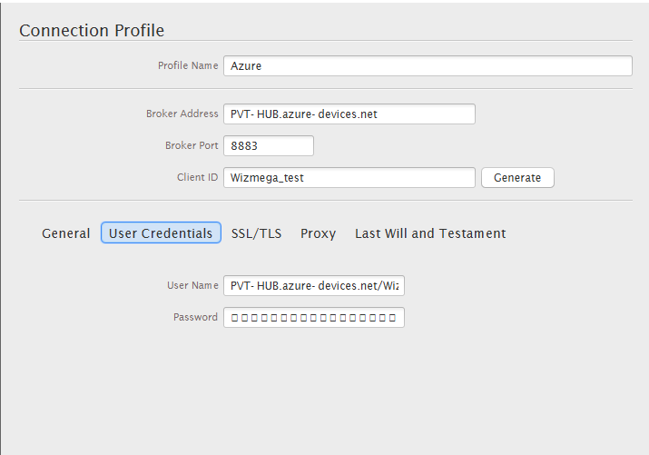The image size is (649, 455).
Task: Go to the Proxy tab
Action: click(x=318, y=233)
